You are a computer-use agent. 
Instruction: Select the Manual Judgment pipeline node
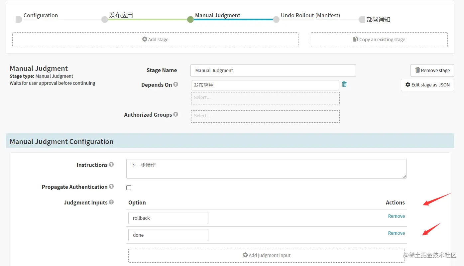[x=190, y=20]
